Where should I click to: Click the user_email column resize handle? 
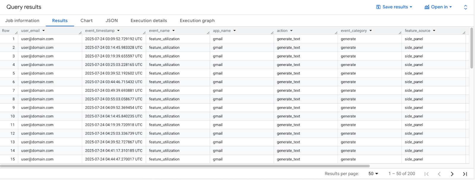click(80, 33)
